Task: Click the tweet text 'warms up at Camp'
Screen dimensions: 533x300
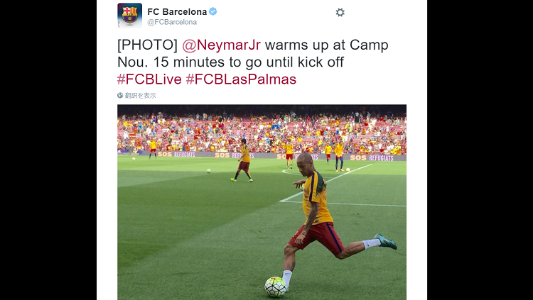Action: [326, 45]
